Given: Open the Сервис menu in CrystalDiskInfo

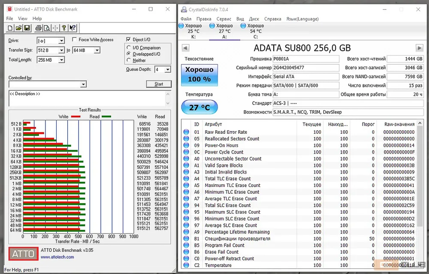Looking at the screenshot, I should click(224, 19).
